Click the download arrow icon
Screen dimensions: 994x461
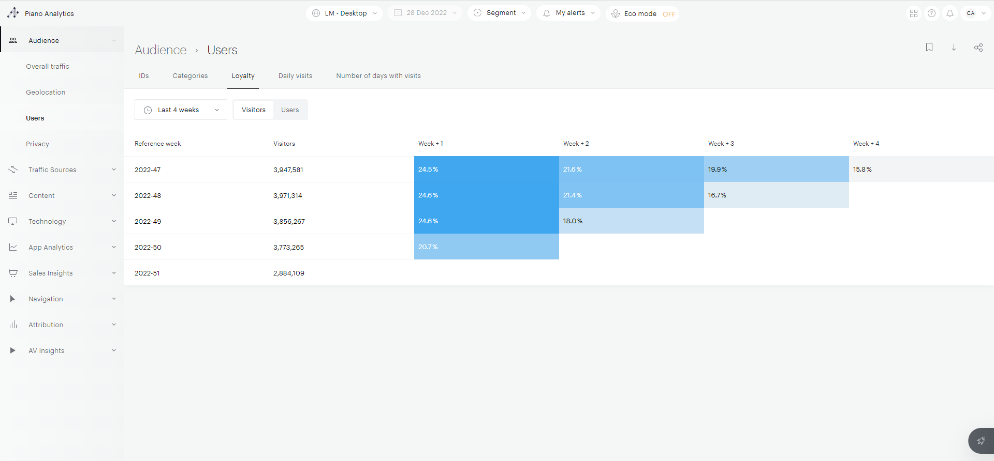click(x=954, y=48)
